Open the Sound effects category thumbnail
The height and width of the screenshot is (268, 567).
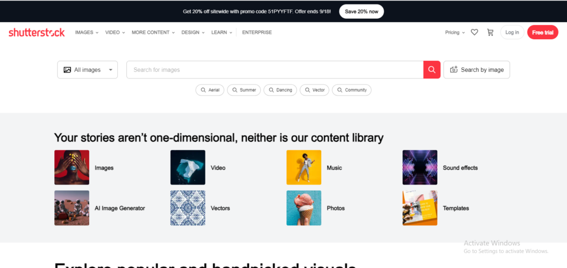(x=420, y=167)
